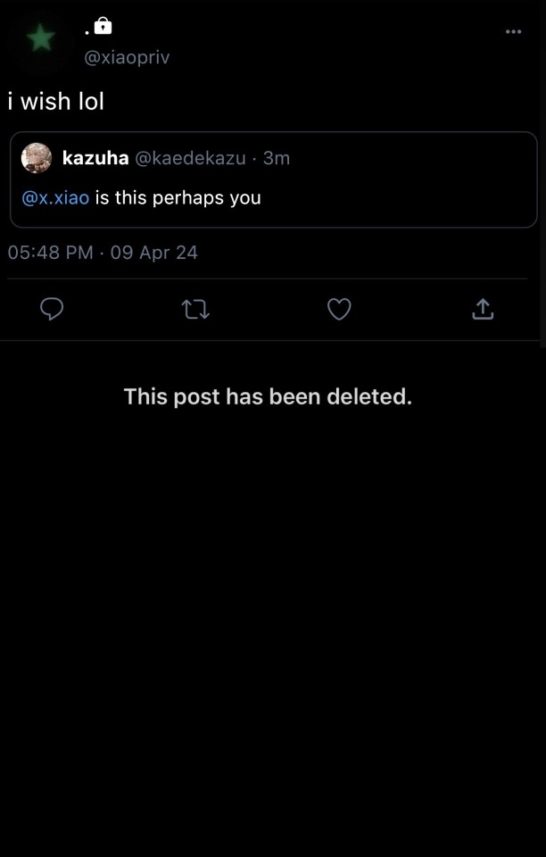Select the "i wish lol" post text

coord(56,102)
